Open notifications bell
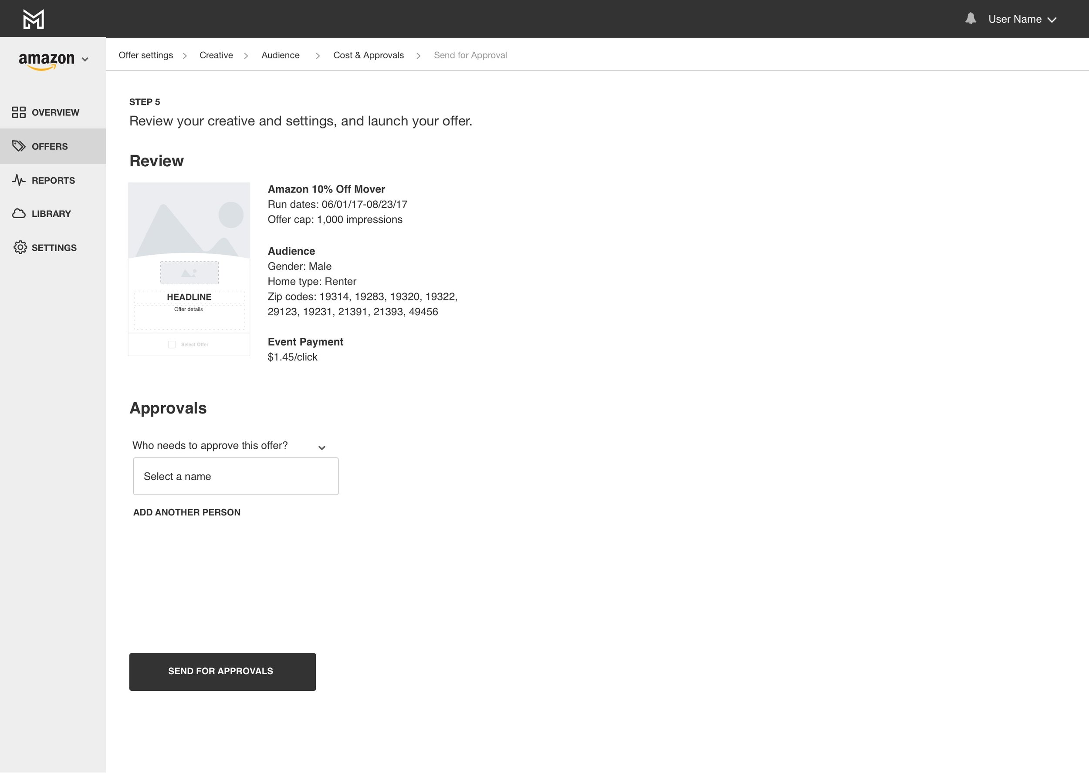Screen dimensions: 1089x774 (970, 19)
